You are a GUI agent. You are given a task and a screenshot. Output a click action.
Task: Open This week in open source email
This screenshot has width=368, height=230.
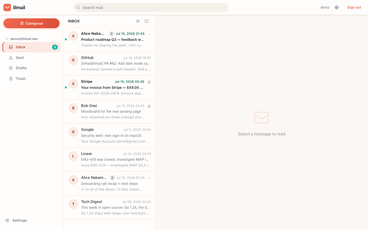point(109,208)
